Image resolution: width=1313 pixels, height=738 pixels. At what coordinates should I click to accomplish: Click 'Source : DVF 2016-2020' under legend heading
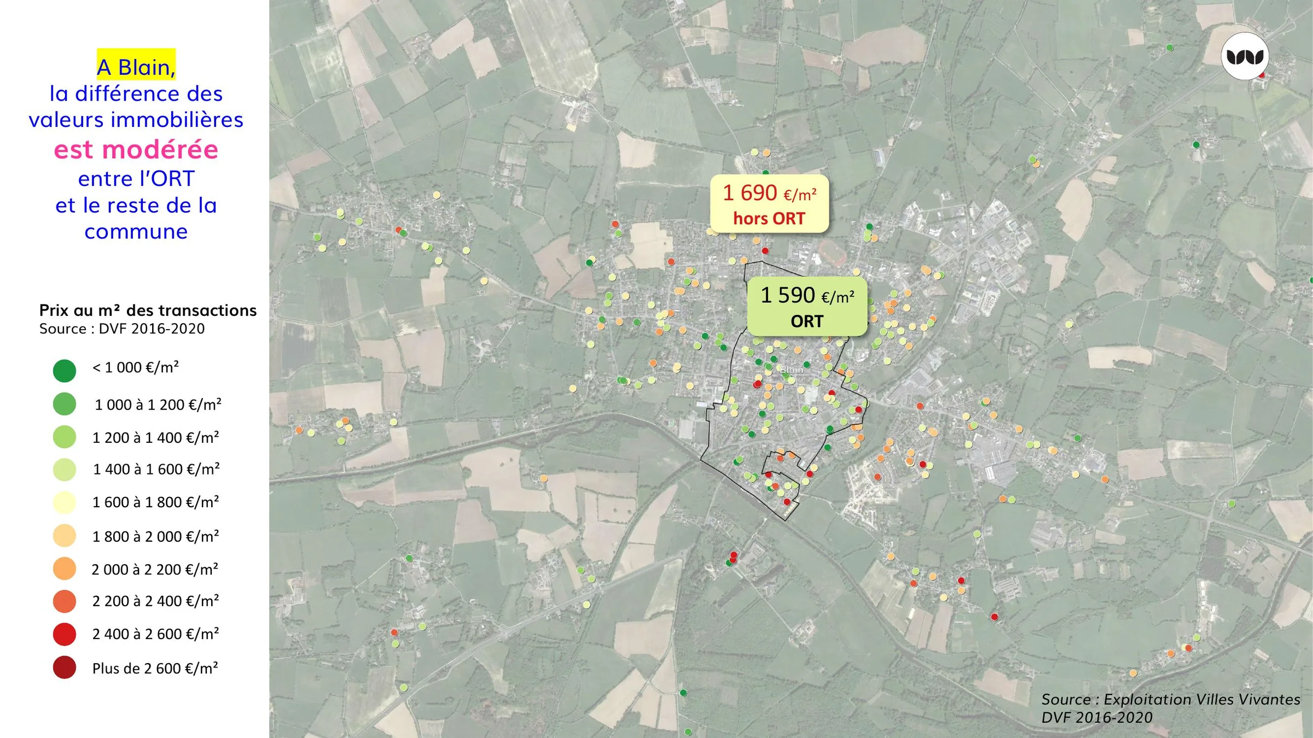point(122,329)
